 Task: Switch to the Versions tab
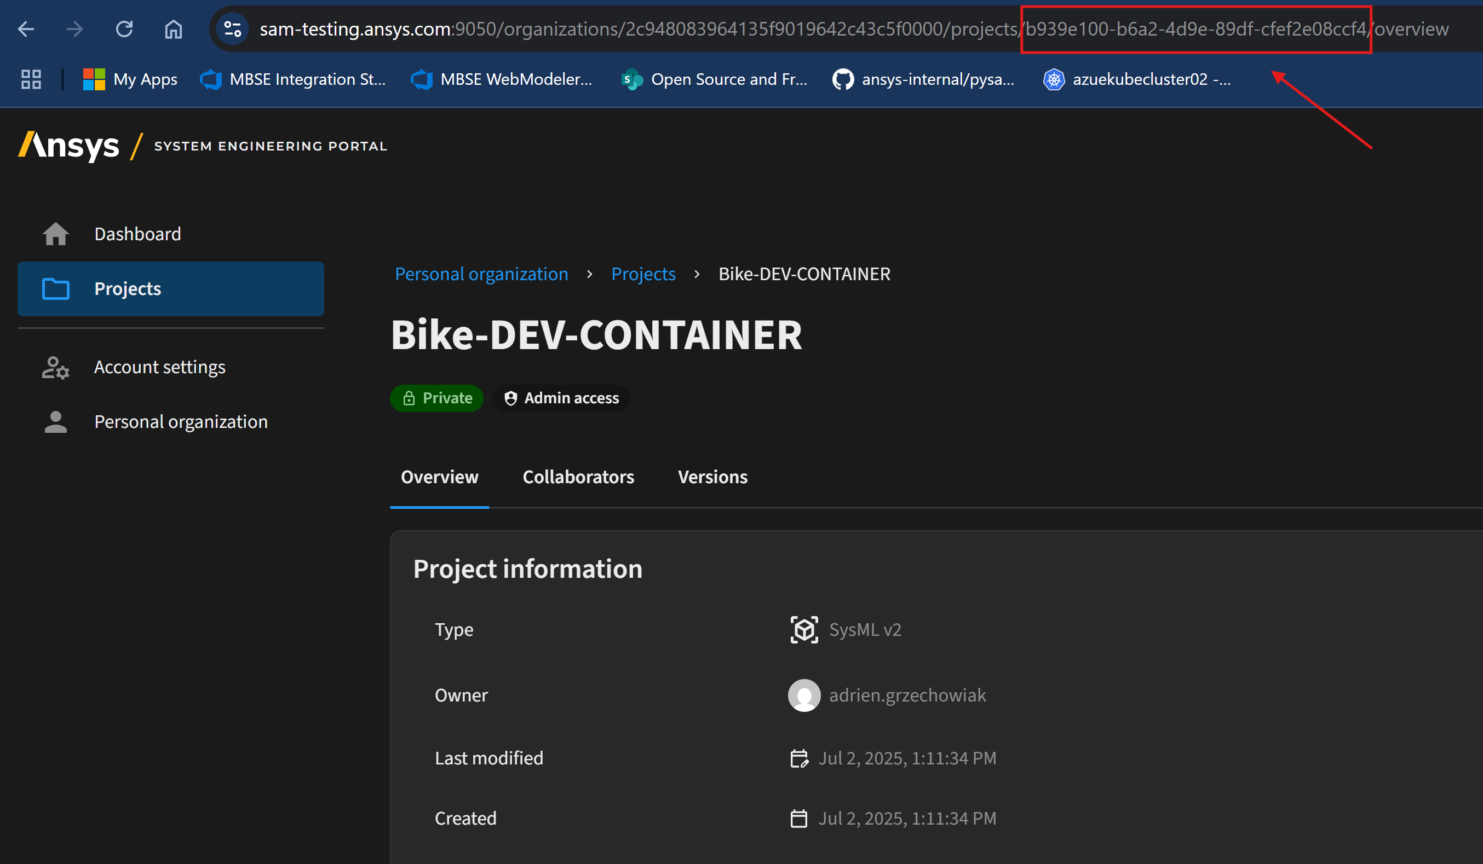tap(712, 477)
